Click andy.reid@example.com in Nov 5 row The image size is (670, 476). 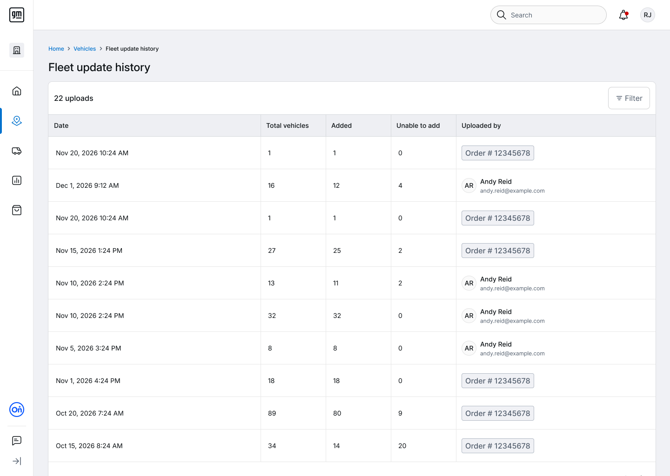click(x=512, y=354)
